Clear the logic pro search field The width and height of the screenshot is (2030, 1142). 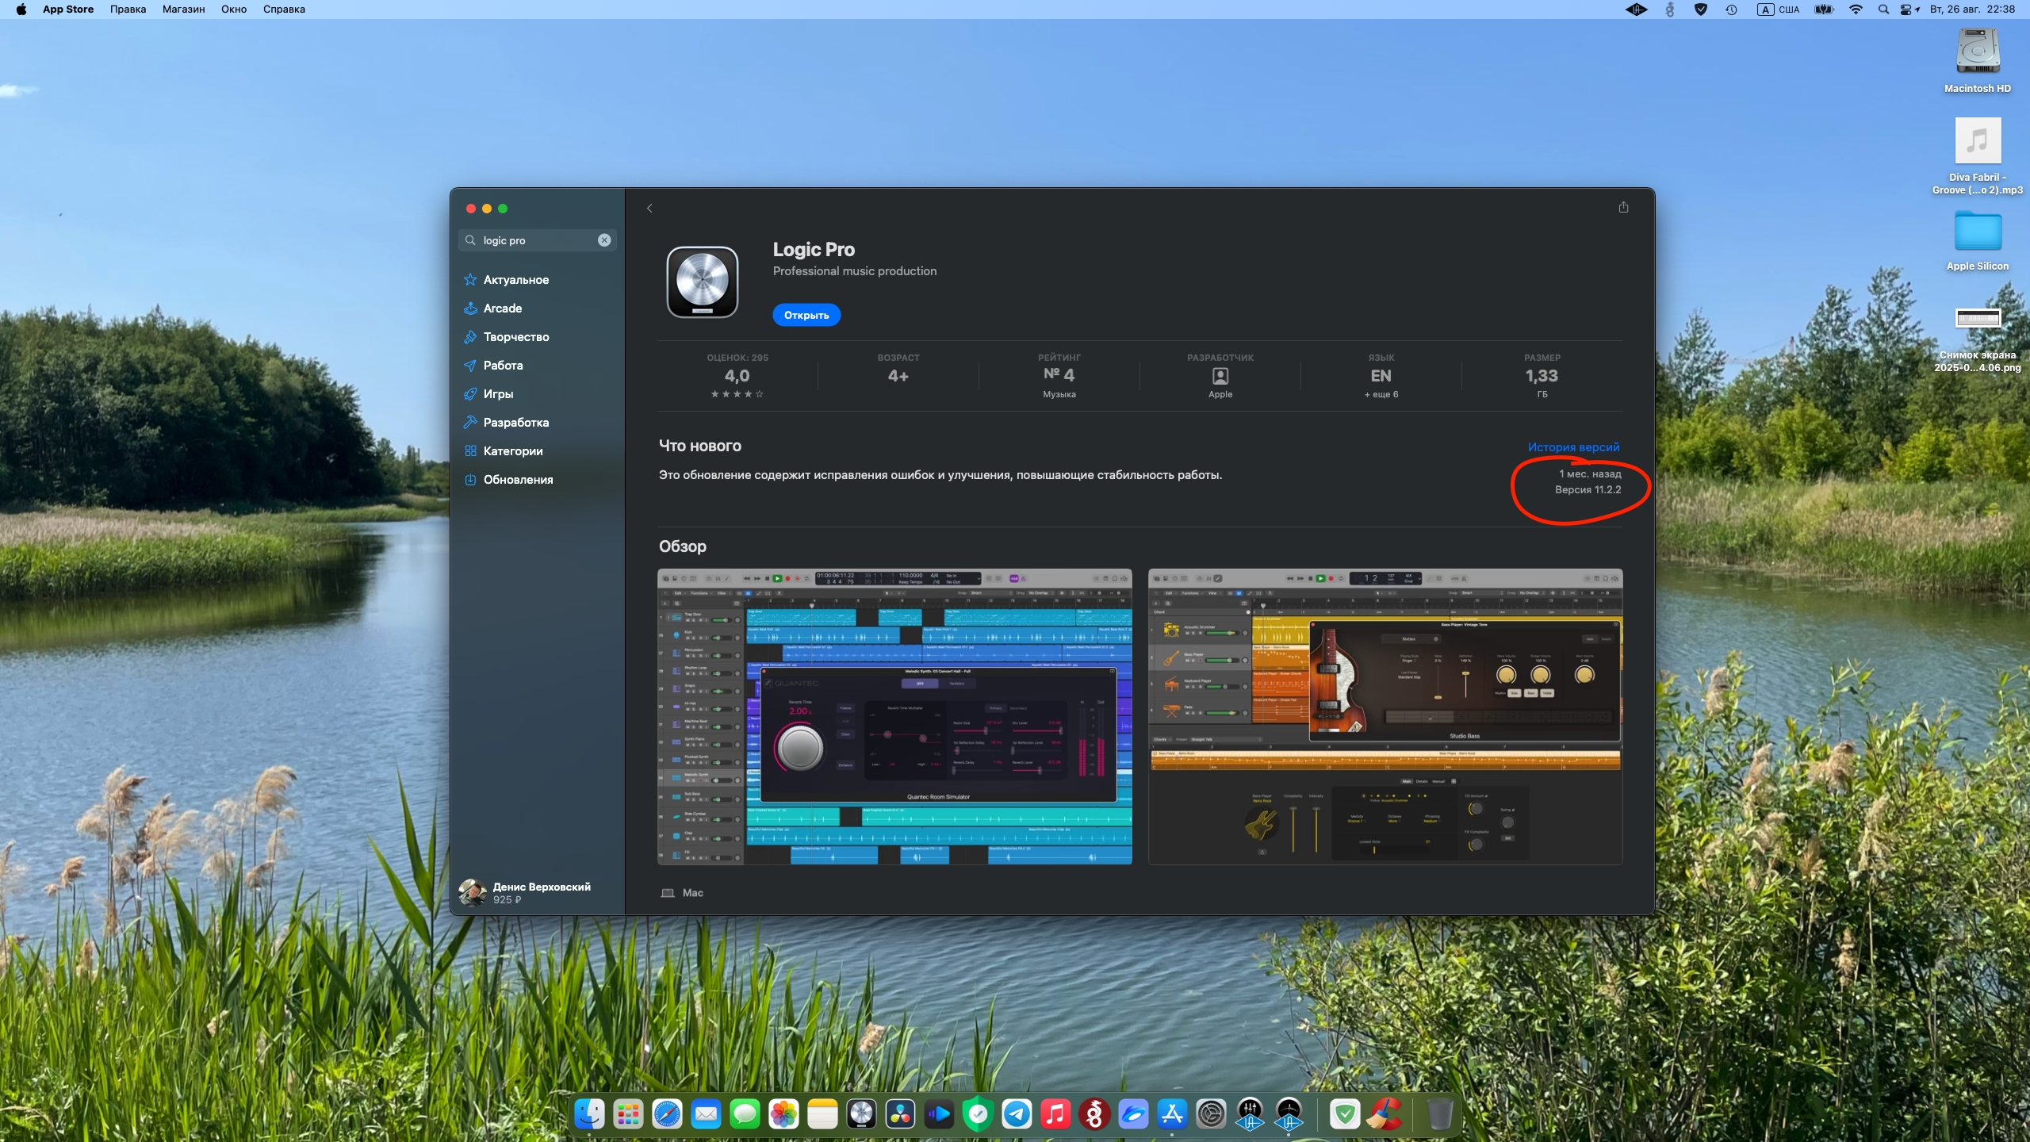604,240
